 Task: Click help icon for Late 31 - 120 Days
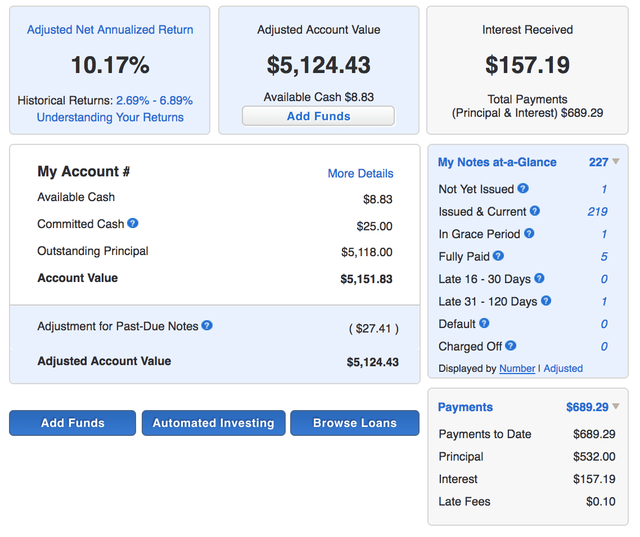546,301
